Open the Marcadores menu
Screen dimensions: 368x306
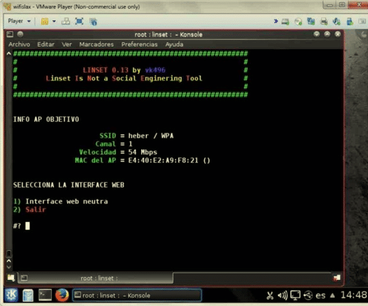pyautogui.click(x=96, y=45)
